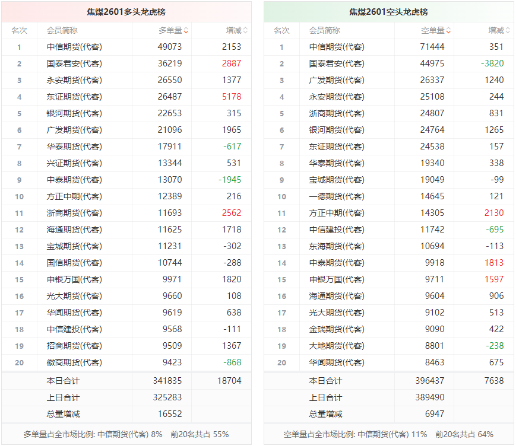The height and width of the screenshot is (446, 516).
Task: Select 徽商期货(代客) row
Action: point(126,362)
